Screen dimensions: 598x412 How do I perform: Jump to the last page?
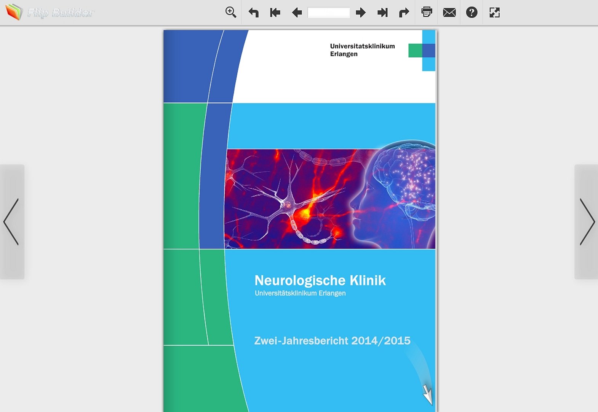coord(382,13)
